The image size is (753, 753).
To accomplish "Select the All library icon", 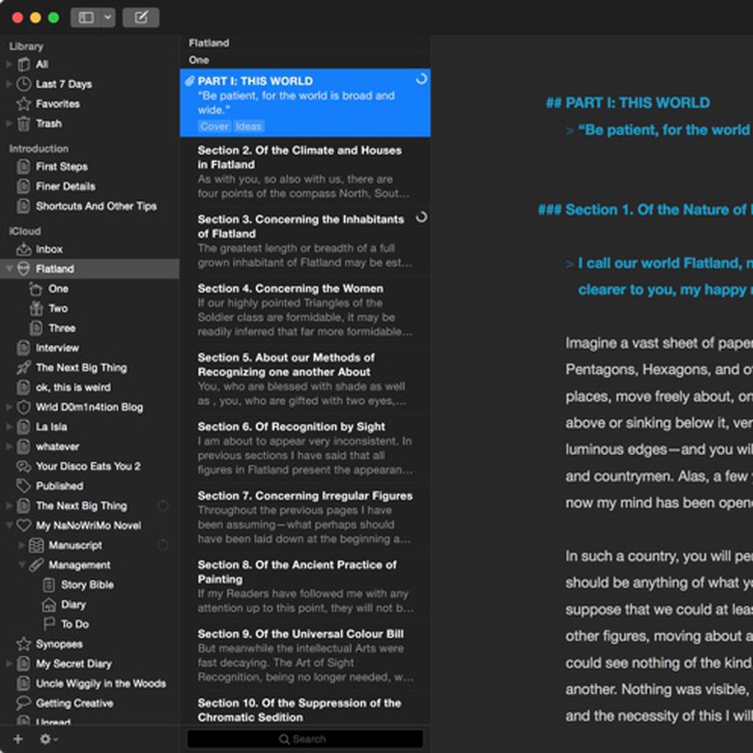I will coord(24,64).
